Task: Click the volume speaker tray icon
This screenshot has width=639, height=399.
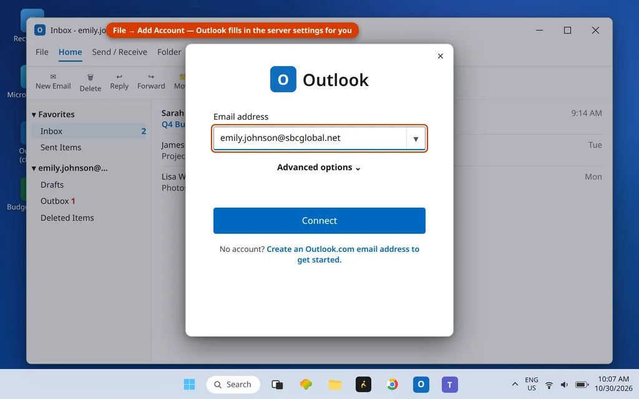Action: 564,384
